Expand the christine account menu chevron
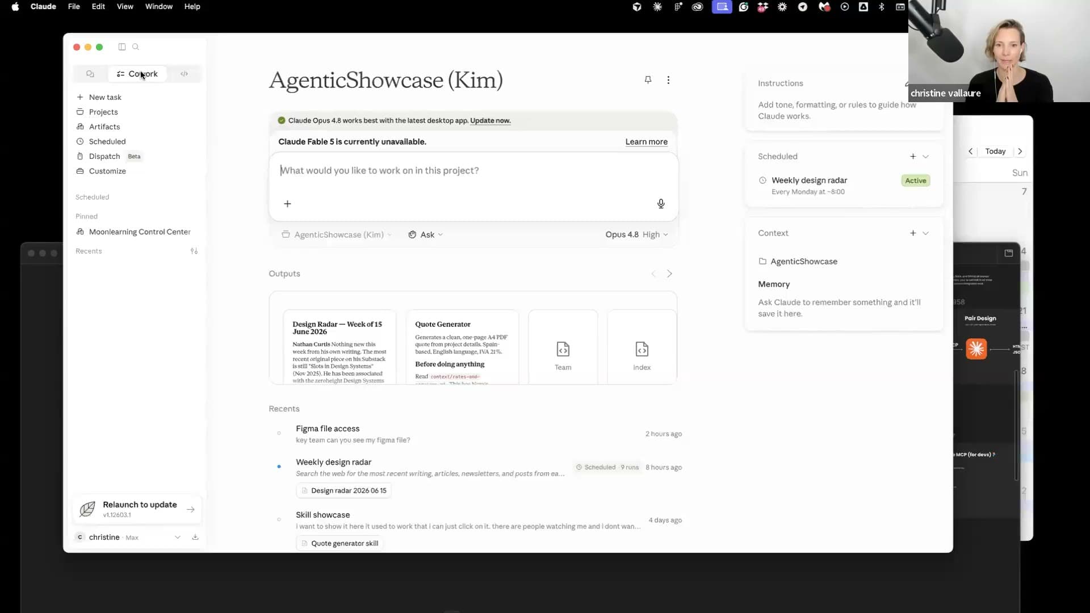Image resolution: width=1090 pixels, height=613 pixels. (178, 537)
